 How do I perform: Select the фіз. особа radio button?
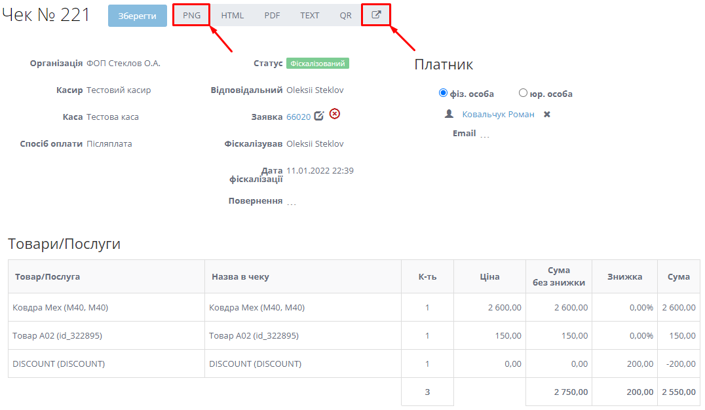(443, 93)
